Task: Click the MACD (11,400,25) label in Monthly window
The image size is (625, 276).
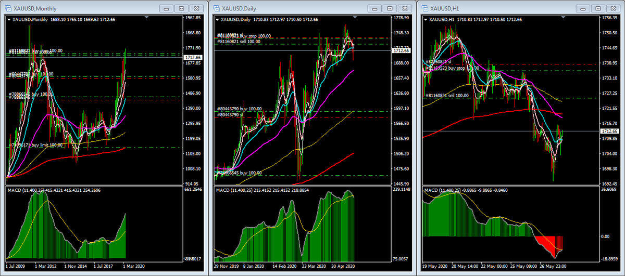Action: click(x=27, y=190)
